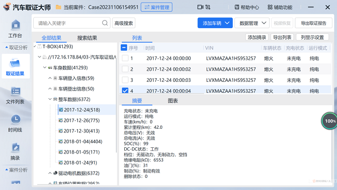Collapse the T-BOX(41293) tree node

(35, 46)
